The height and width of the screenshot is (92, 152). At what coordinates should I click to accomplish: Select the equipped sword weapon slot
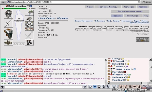click(8, 23)
